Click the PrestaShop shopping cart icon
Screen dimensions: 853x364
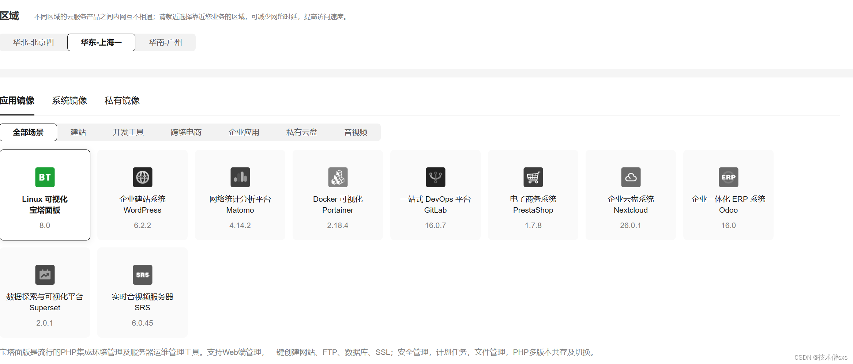pos(533,177)
